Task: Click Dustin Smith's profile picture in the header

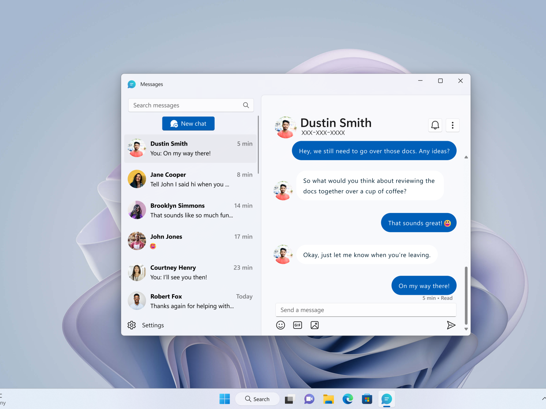Action: pos(286,126)
